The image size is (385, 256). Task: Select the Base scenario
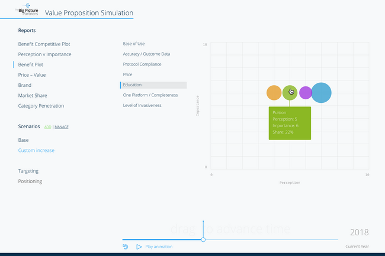(23, 140)
